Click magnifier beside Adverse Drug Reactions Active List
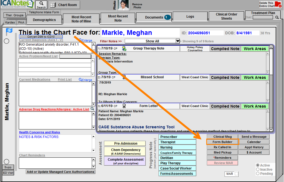This screenshot has width=284, height=182. tap(92, 109)
